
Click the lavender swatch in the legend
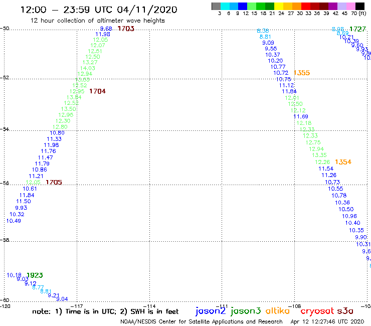(x=341, y=6)
